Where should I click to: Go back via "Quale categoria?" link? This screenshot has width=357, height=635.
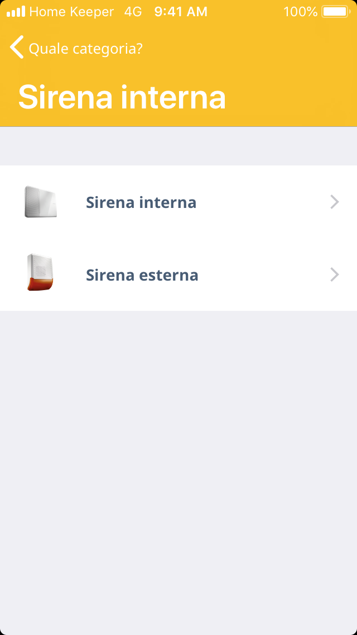pyautogui.click(x=85, y=49)
